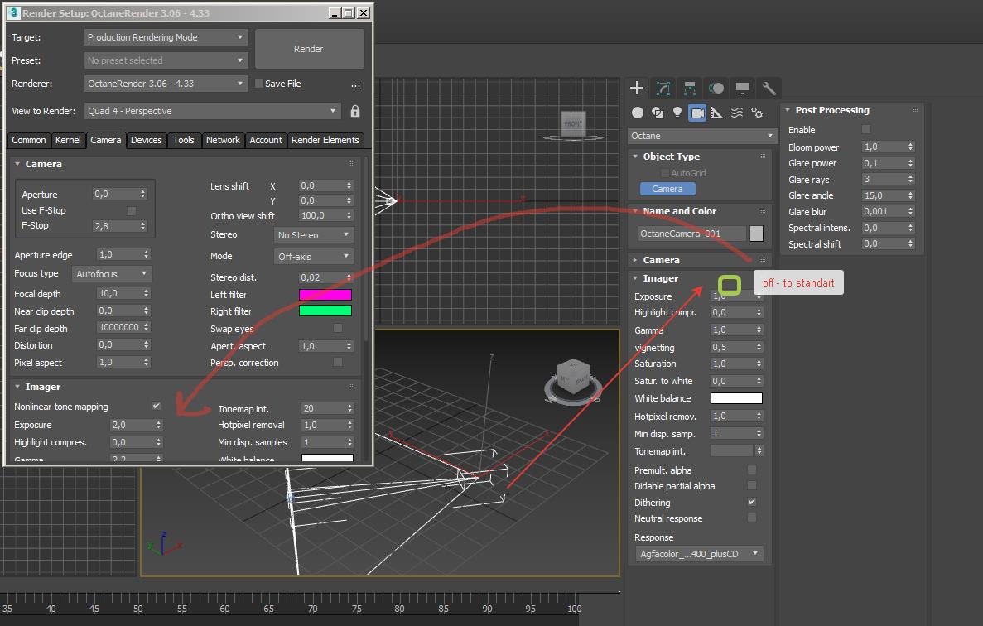Open the Account tab

[x=266, y=141]
